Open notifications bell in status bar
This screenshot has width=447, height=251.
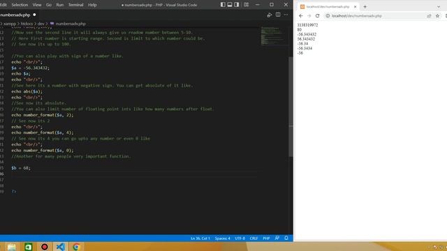tap(286, 238)
